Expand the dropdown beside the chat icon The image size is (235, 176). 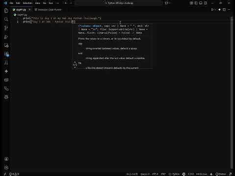click(x=169, y=3)
